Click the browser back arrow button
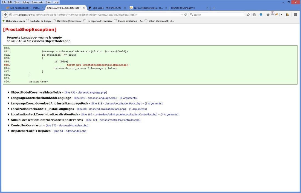The width and height of the screenshot is (301, 193). [x=5, y=15]
